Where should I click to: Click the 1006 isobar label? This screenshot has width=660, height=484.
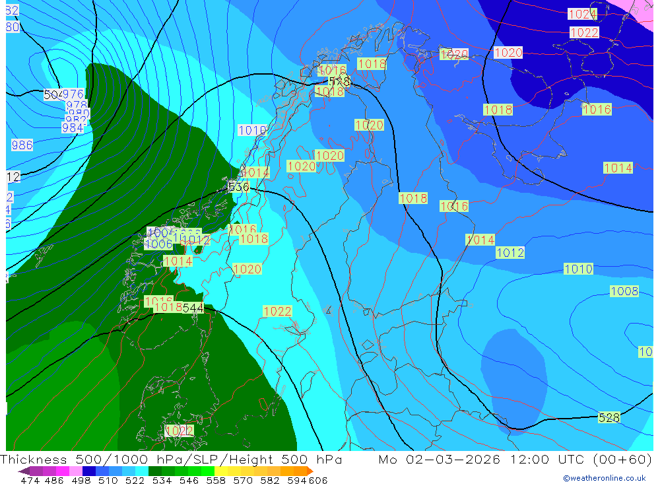pos(158,244)
